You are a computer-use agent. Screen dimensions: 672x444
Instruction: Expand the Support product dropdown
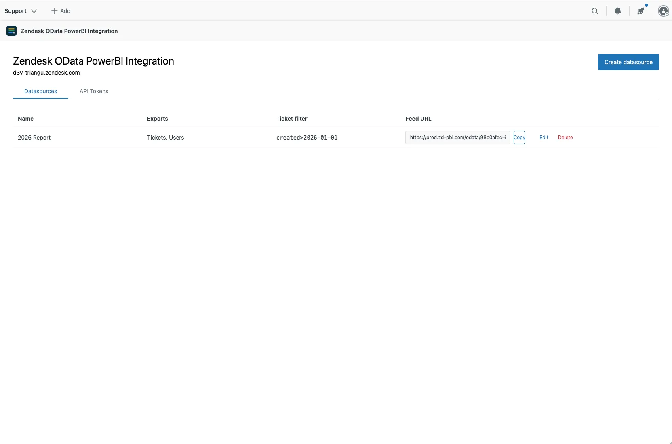coord(21,11)
